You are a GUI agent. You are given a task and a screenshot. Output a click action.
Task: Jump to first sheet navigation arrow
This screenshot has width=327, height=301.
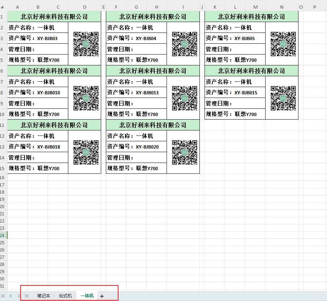(3, 296)
